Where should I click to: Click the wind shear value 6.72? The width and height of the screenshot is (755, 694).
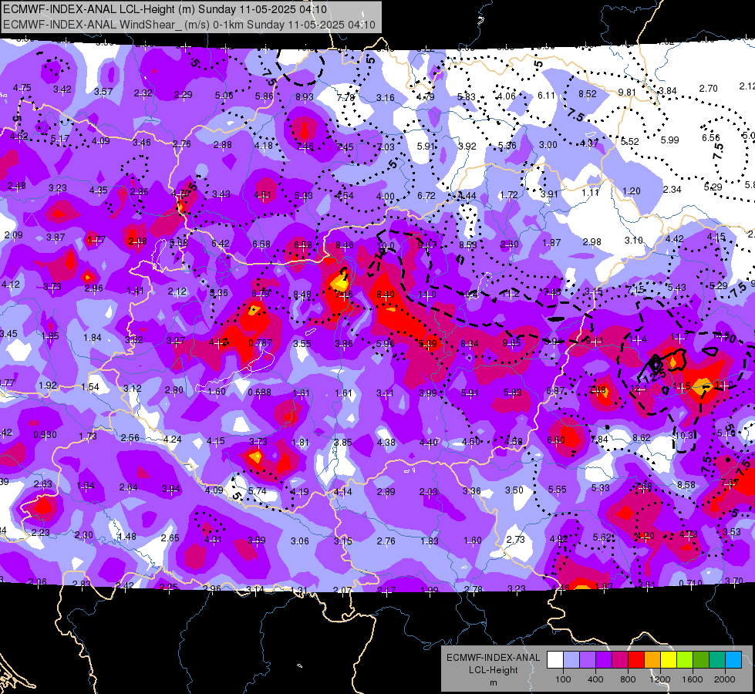pos(426,196)
